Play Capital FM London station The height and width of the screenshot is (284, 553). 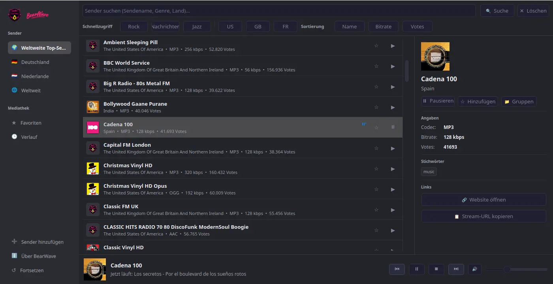pos(393,148)
